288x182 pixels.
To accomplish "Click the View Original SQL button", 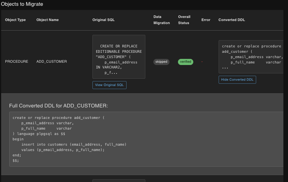I will click(x=109, y=85).
